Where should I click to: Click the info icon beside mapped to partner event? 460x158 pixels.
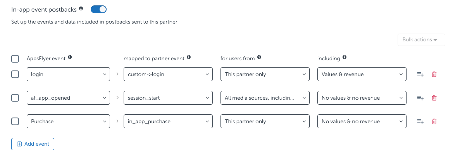pos(189,57)
